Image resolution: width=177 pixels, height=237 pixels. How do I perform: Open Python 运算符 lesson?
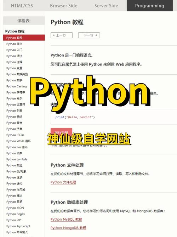click(16, 104)
